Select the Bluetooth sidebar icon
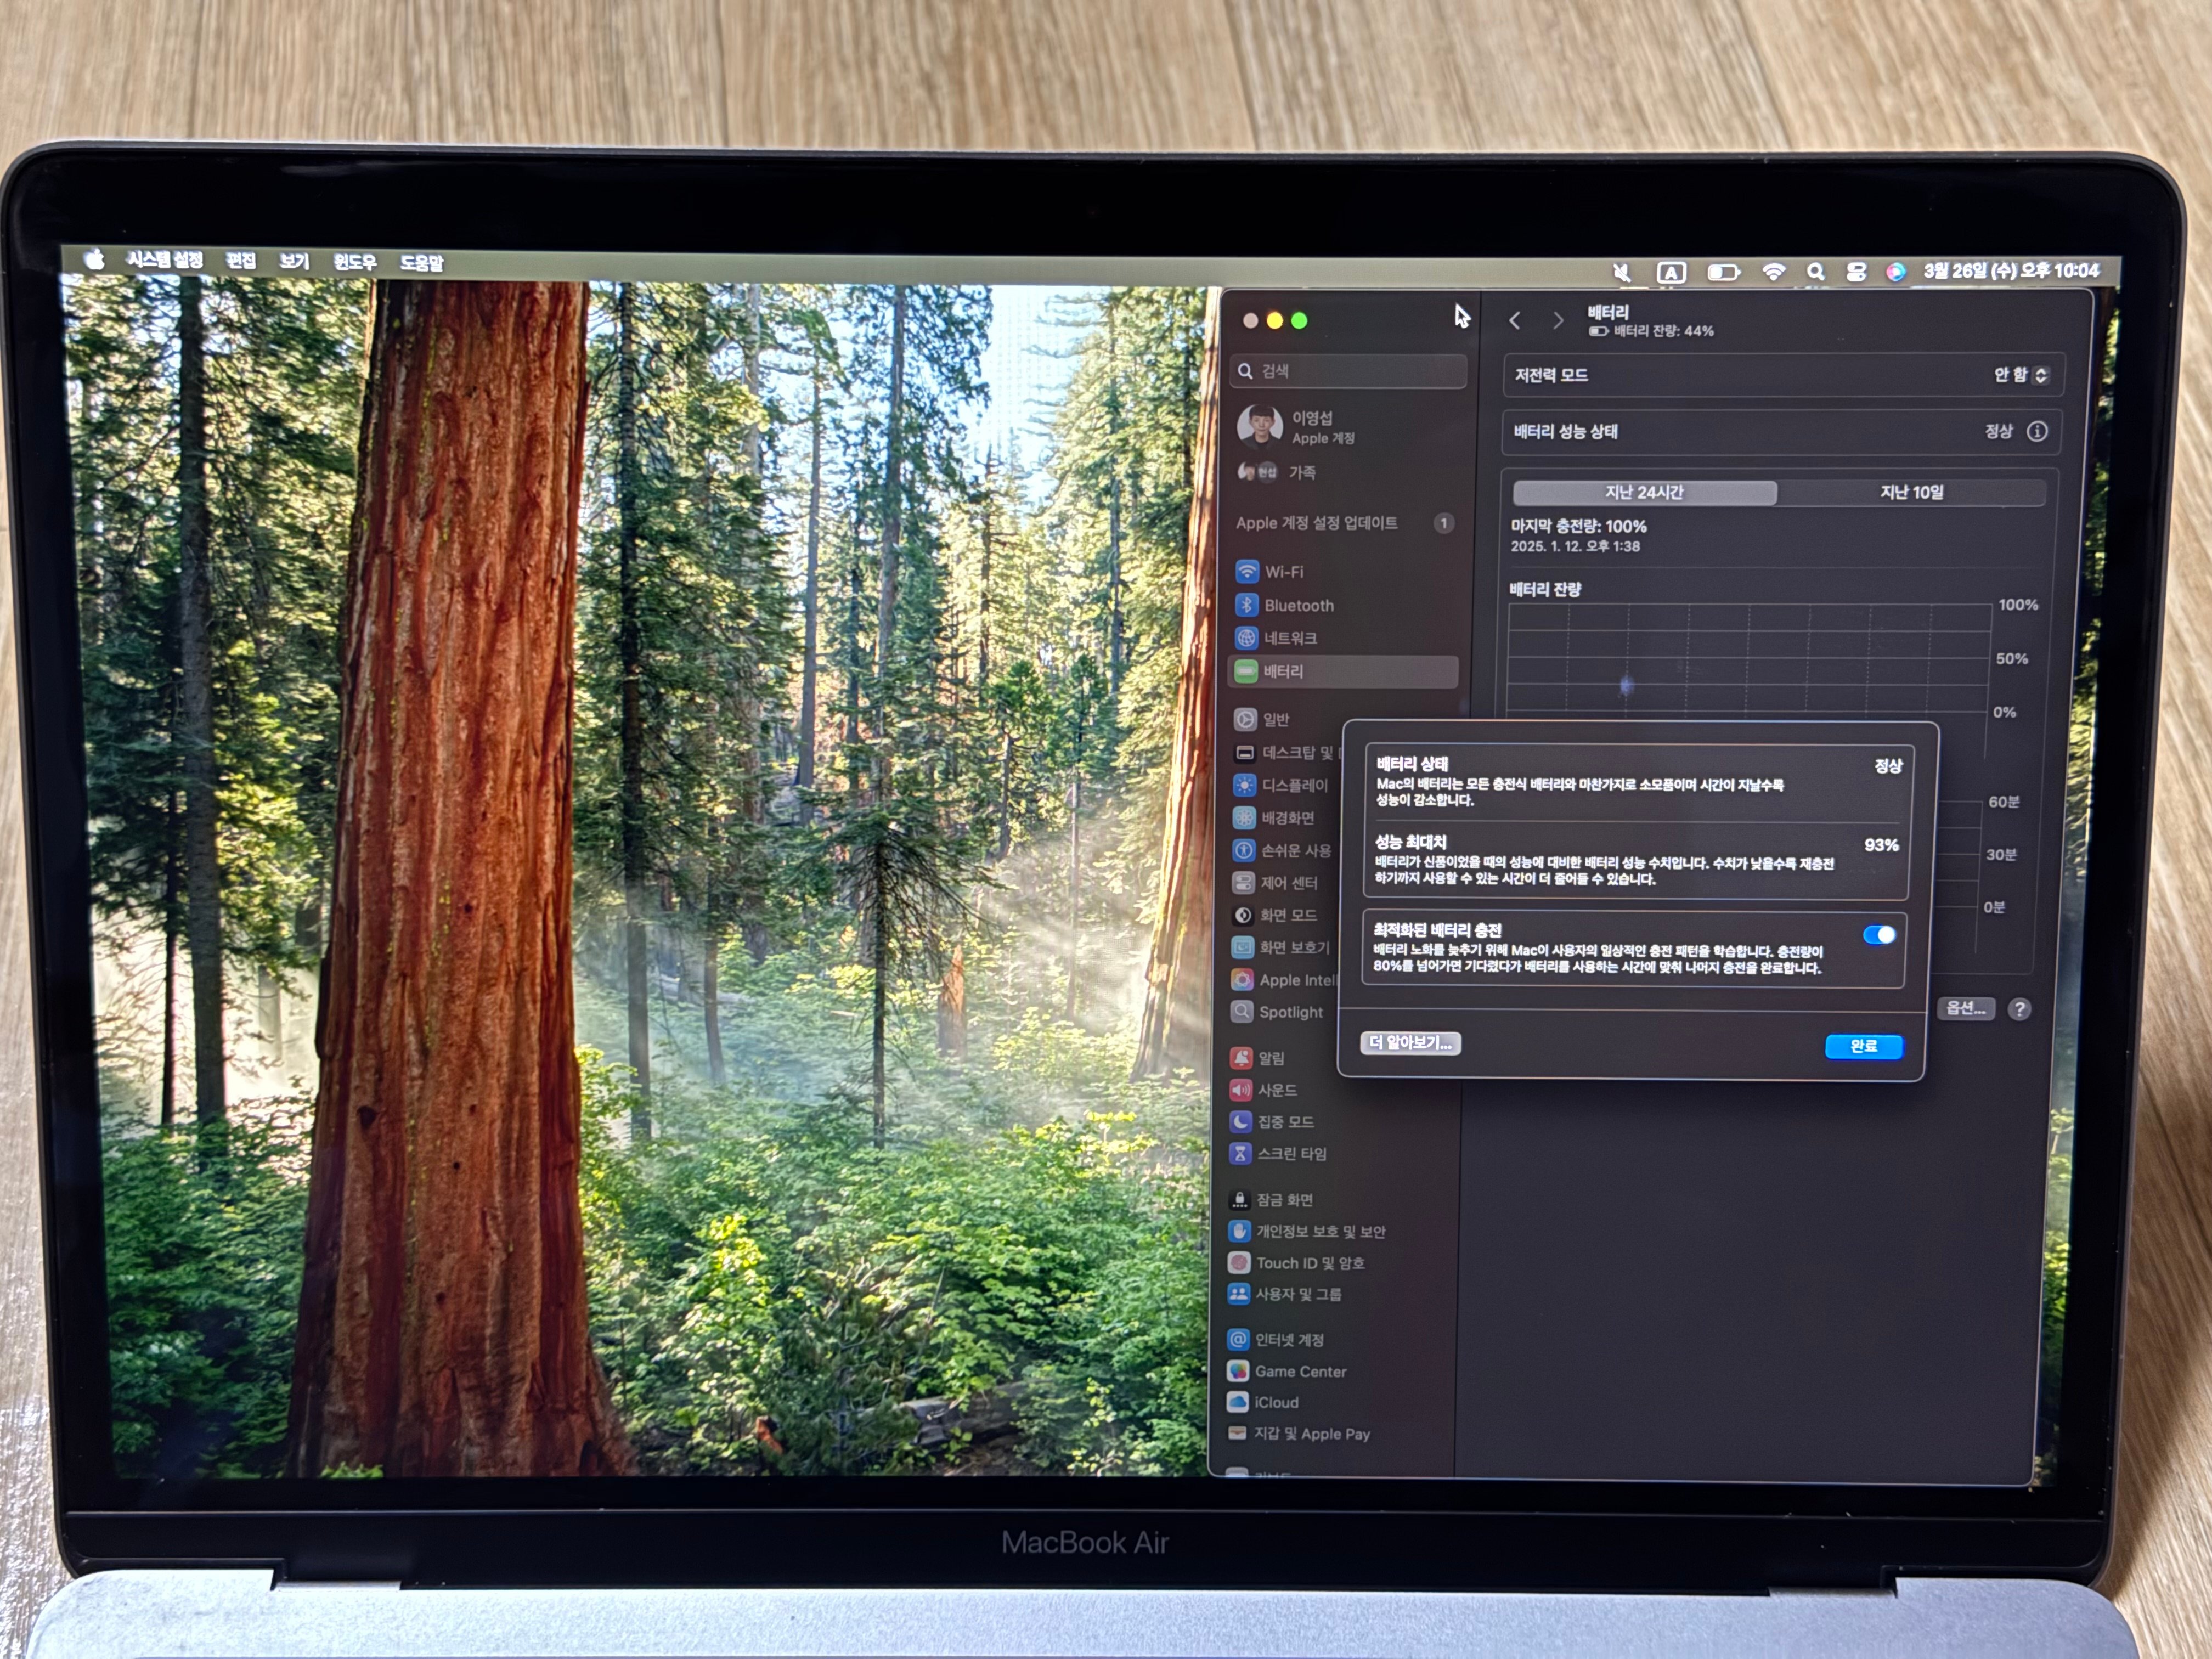The image size is (2212, 1659). 1246,605
